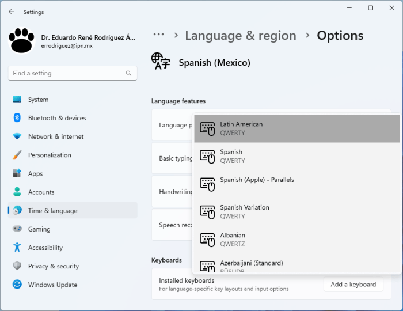Open Accessibility settings
403x311 pixels.
pyautogui.click(x=45, y=248)
